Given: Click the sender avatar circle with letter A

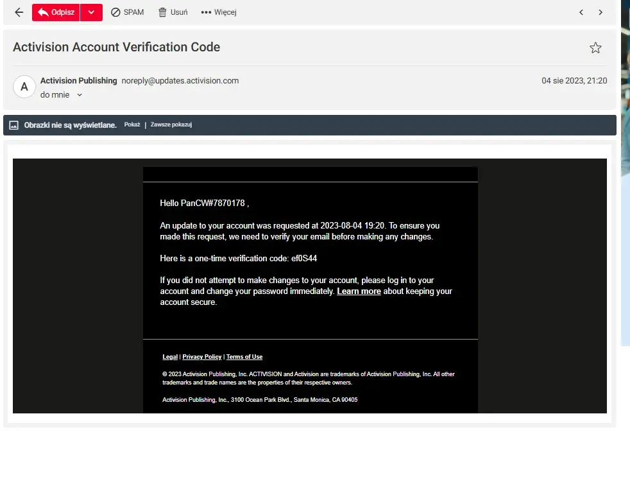Looking at the screenshot, I should click(24, 87).
